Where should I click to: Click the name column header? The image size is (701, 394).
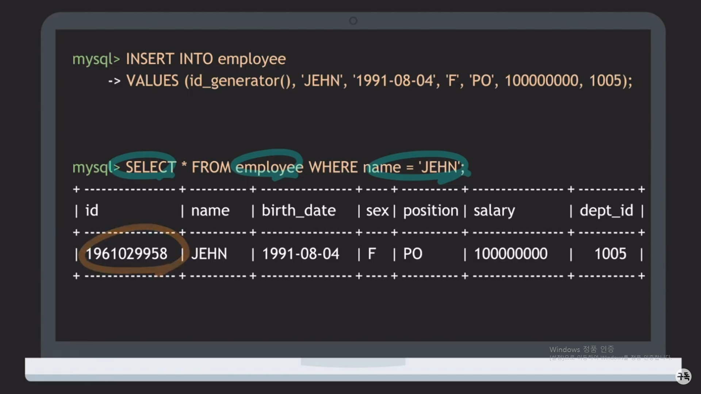coord(210,210)
